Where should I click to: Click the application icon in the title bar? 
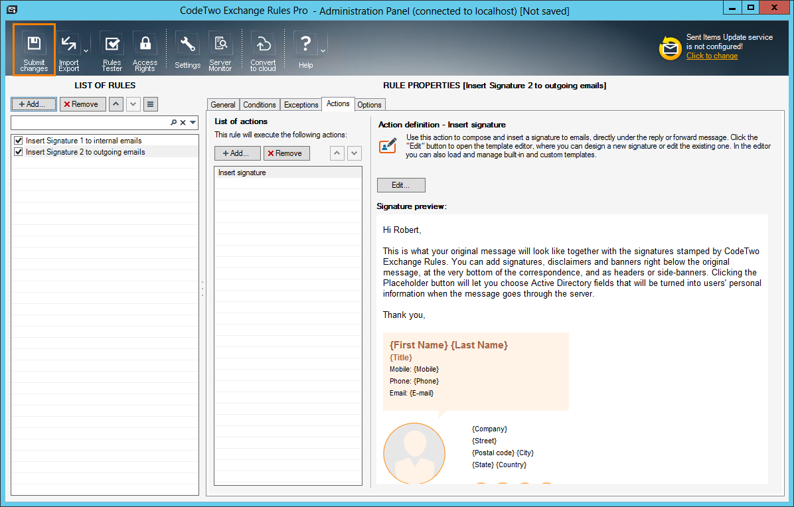[x=12, y=9]
